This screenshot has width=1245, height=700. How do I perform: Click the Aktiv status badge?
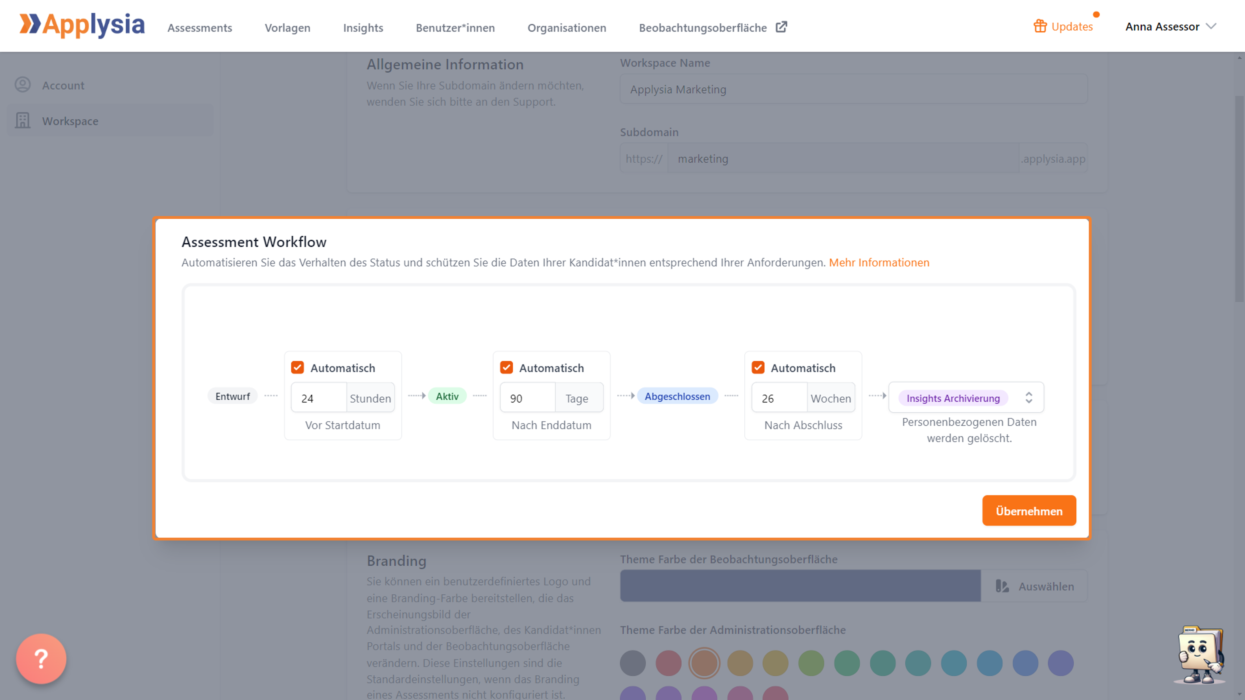pyautogui.click(x=447, y=396)
